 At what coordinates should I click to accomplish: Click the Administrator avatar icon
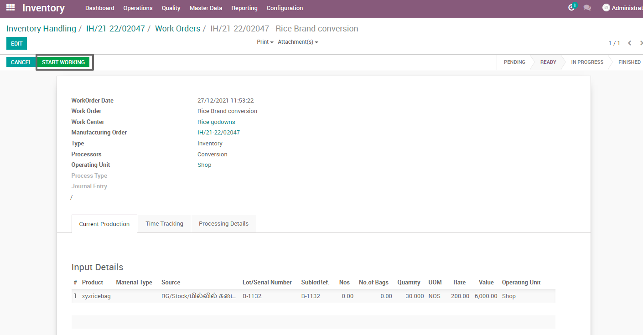click(x=606, y=7)
